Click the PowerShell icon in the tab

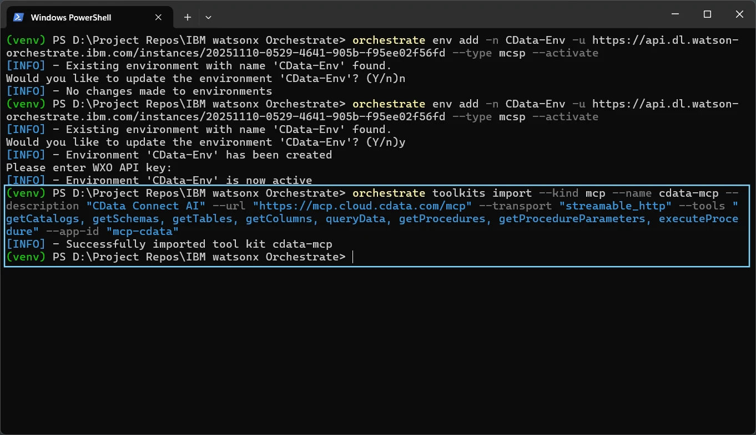point(18,17)
